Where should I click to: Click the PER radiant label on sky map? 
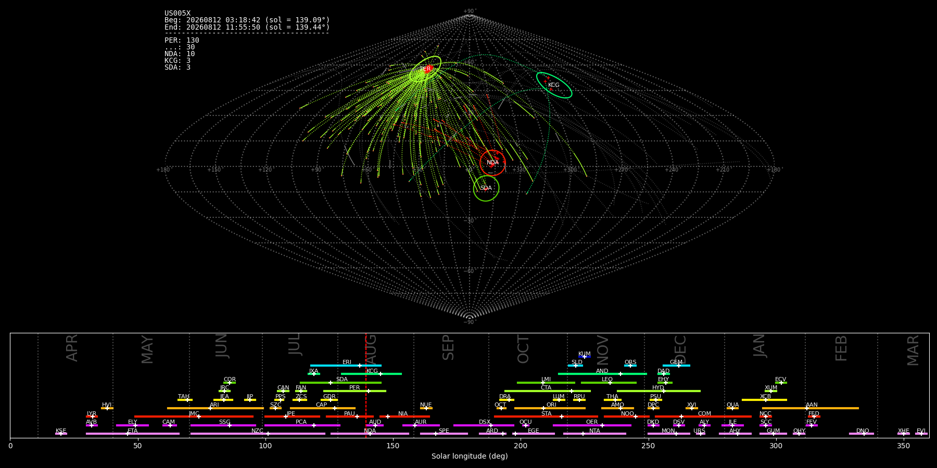(x=425, y=69)
